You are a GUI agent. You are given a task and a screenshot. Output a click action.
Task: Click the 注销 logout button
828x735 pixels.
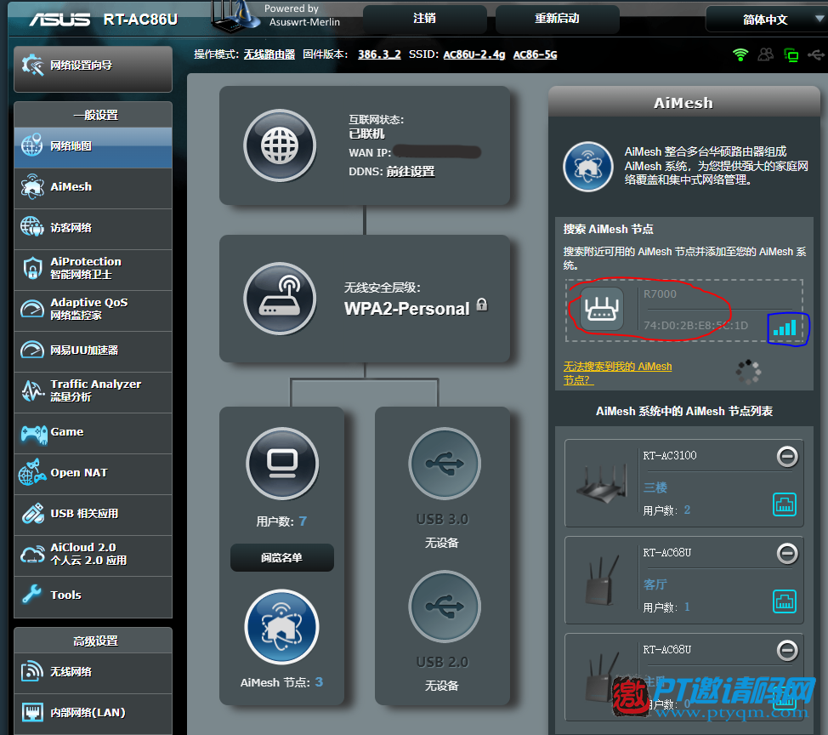(424, 19)
